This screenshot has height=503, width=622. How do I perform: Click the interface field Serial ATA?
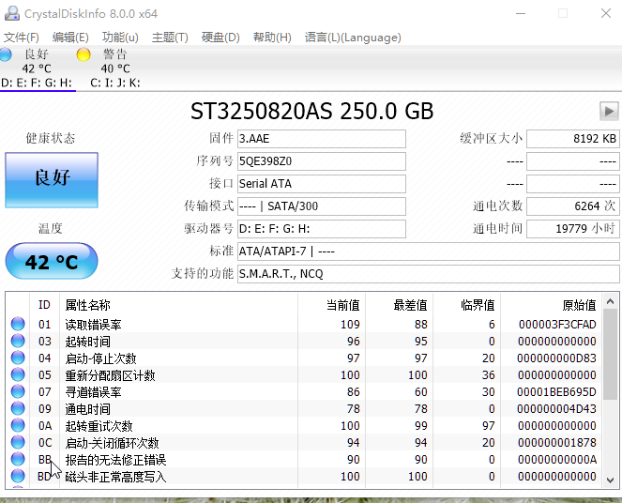[322, 184]
